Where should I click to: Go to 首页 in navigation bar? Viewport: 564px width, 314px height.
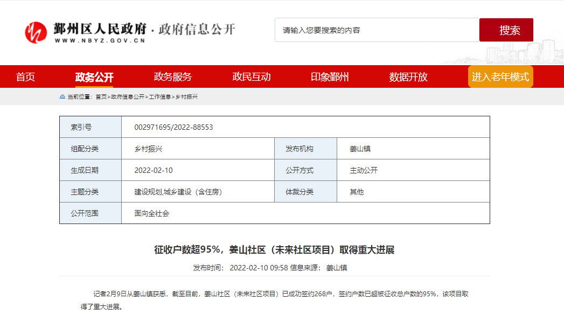click(25, 77)
